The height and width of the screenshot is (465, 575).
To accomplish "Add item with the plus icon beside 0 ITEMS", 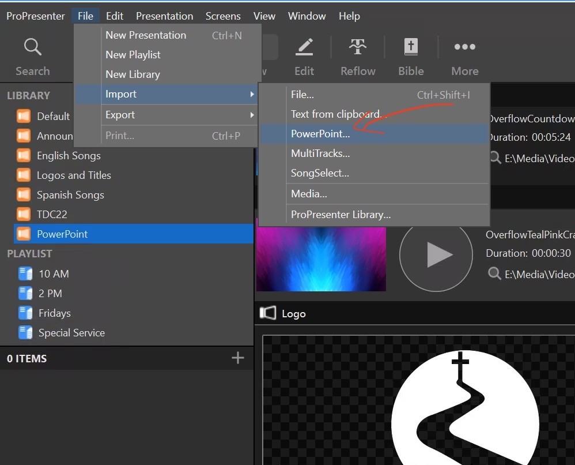I will coord(237,358).
